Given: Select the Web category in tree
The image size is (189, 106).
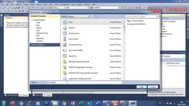Looking at the screenshot, I should click(x=38, y=31).
